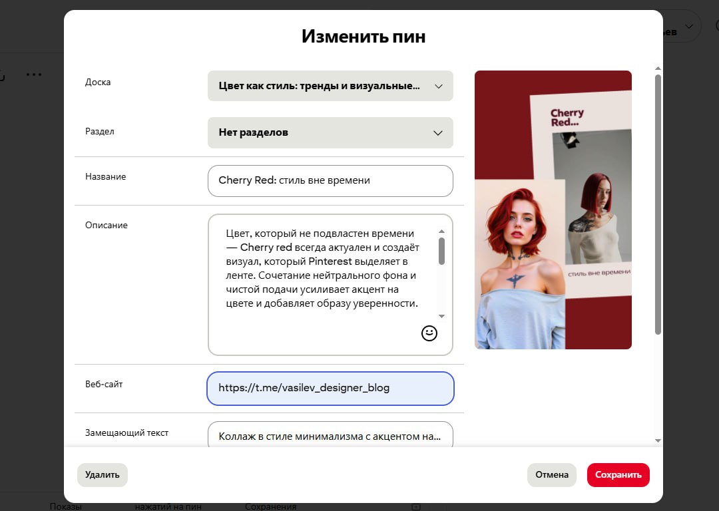The width and height of the screenshot is (719, 511).
Task: Click the "Удалить" button
Action: pos(103,475)
